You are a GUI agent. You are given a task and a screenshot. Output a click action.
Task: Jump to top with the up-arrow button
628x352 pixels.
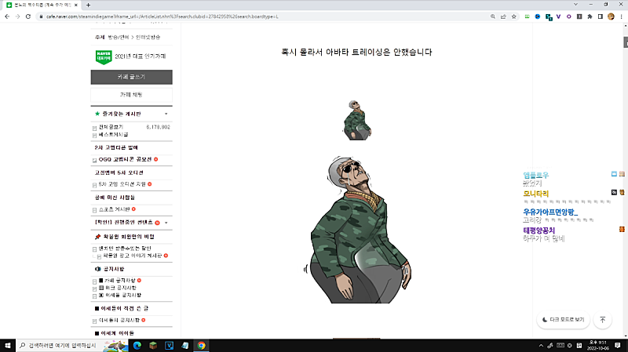click(602, 320)
